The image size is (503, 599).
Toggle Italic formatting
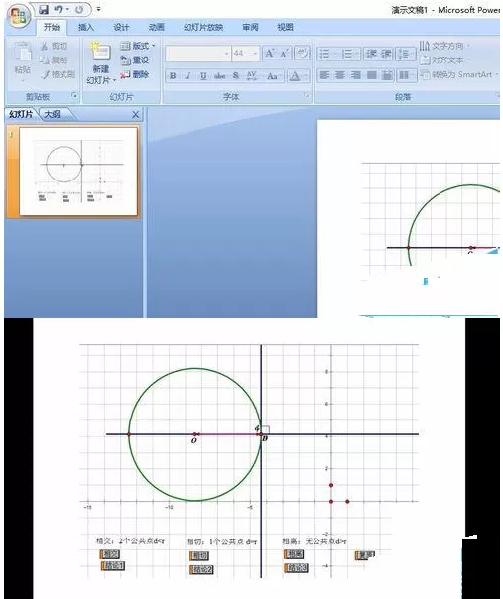click(189, 76)
